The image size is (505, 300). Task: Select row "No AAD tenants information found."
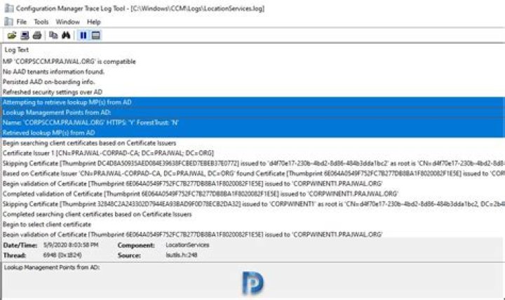click(x=252, y=71)
